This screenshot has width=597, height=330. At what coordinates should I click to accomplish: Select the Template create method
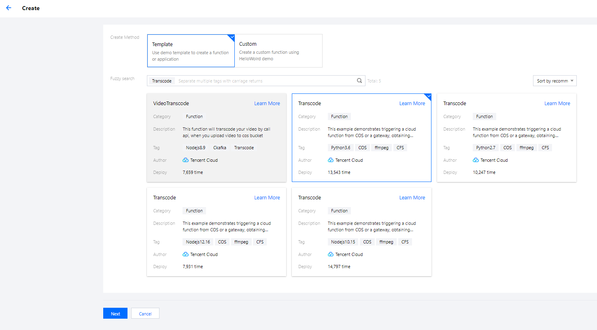pos(191,51)
